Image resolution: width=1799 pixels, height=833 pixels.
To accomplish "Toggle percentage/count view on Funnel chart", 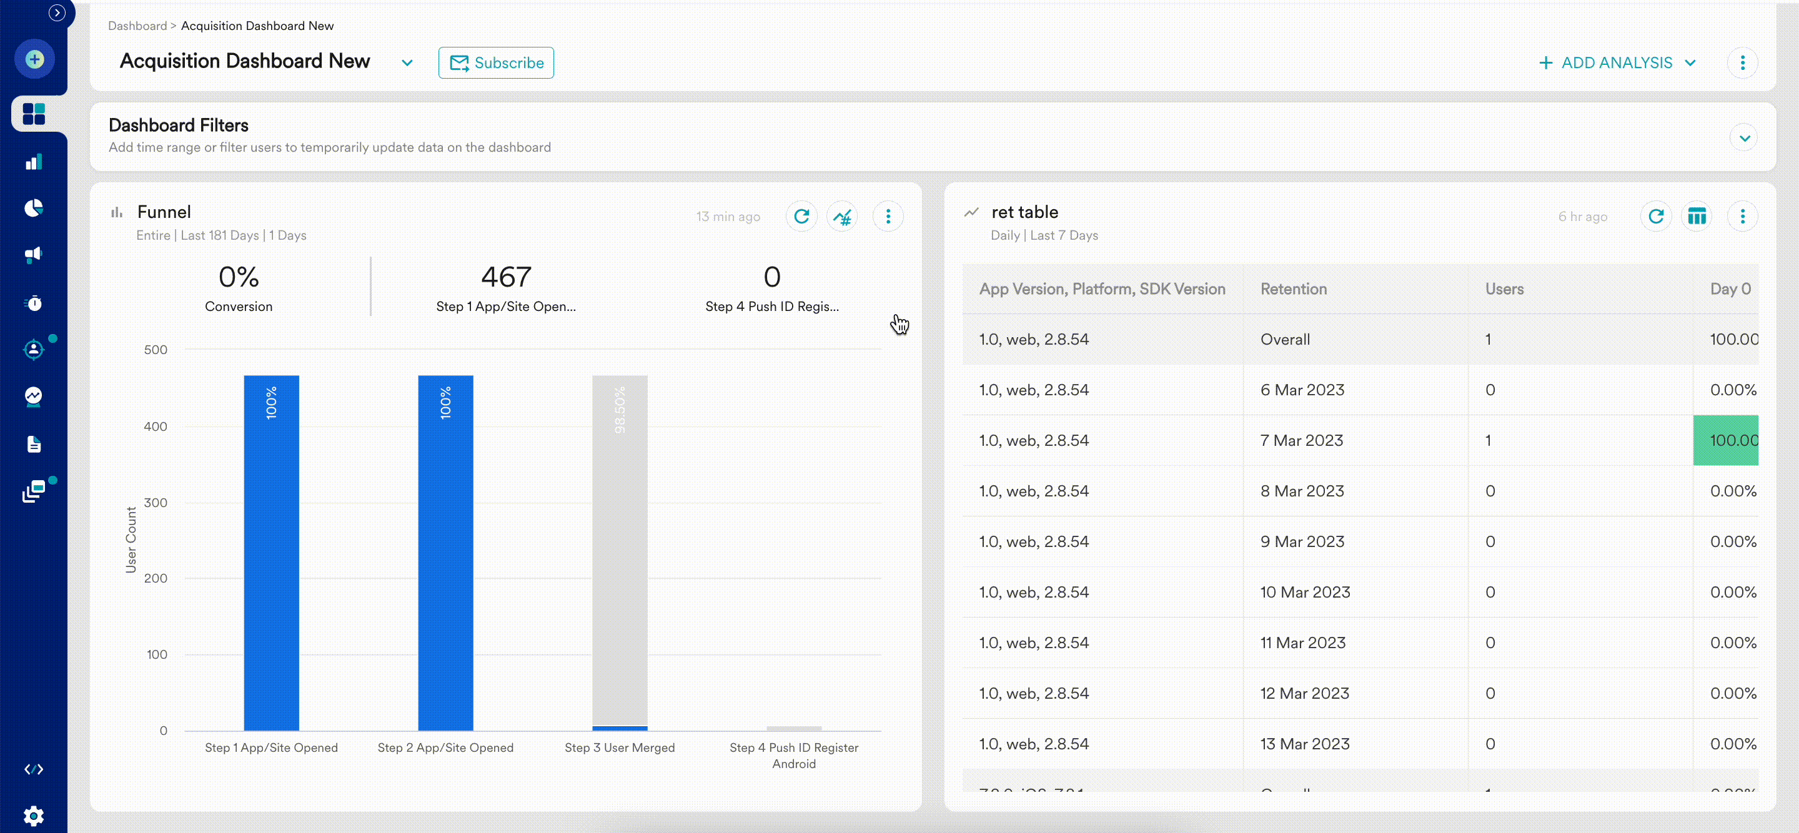I will tap(842, 217).
